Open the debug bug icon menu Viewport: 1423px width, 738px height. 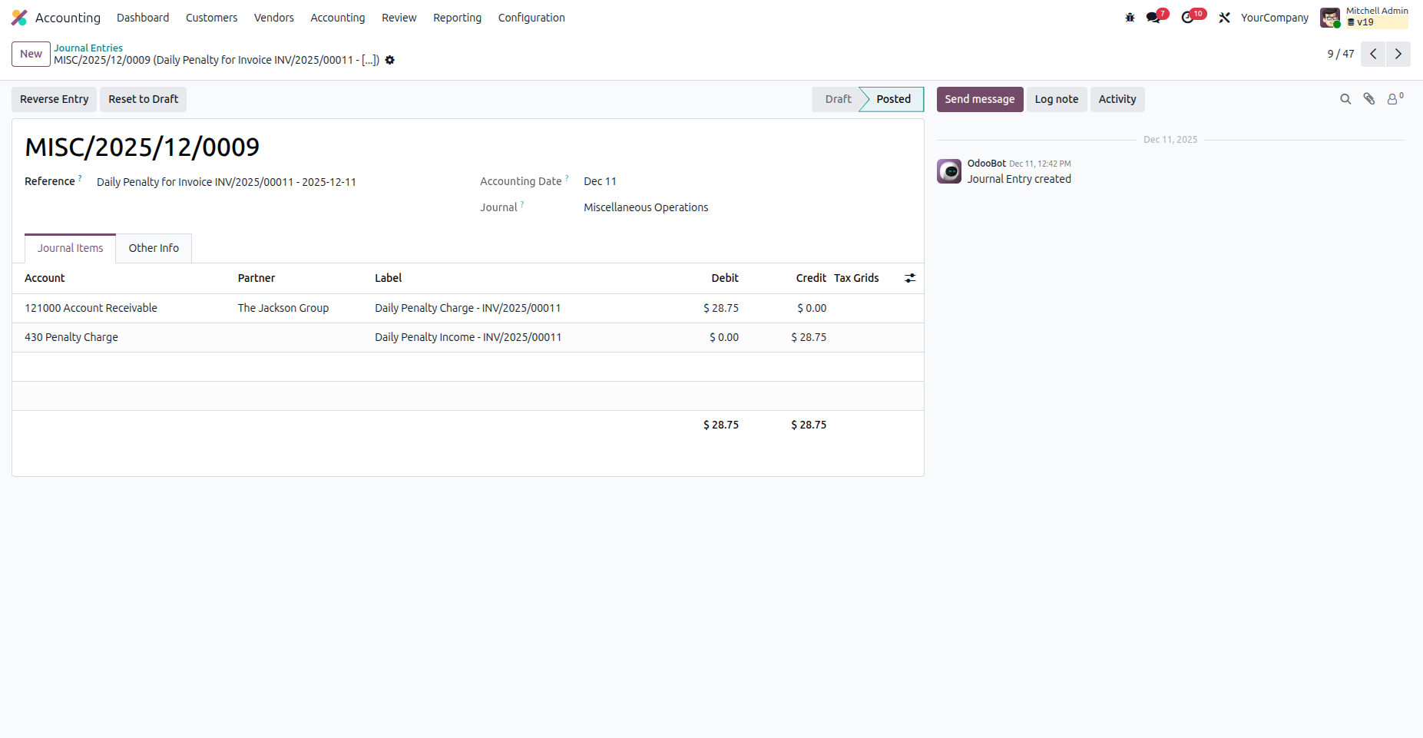(x=1130, y=18)
